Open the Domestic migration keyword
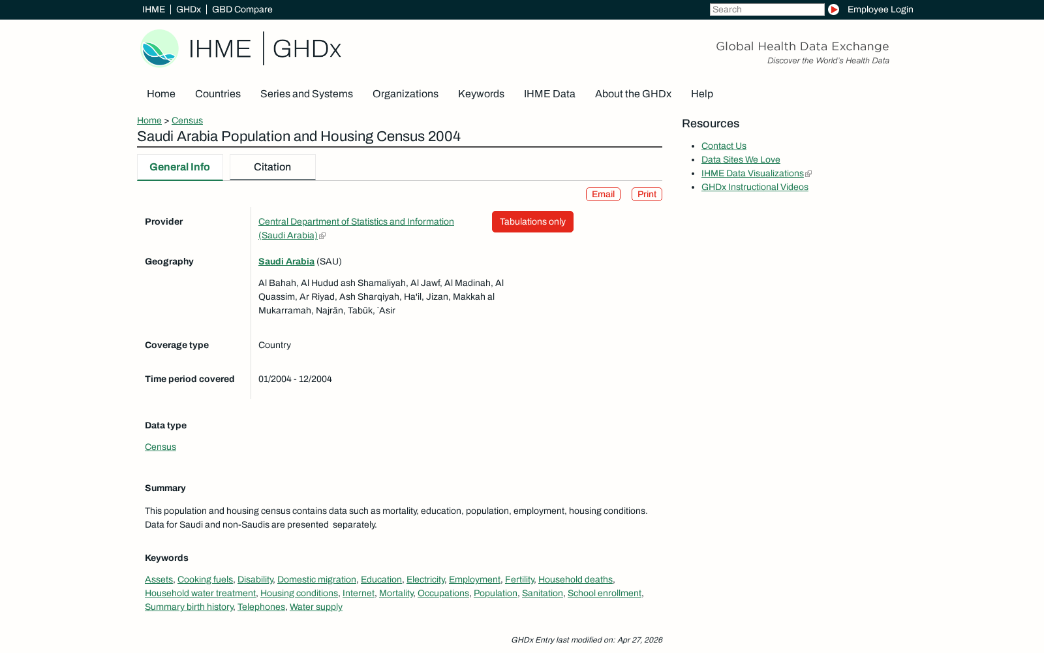Screen dimensions: 1044x653 click(316, 579)
